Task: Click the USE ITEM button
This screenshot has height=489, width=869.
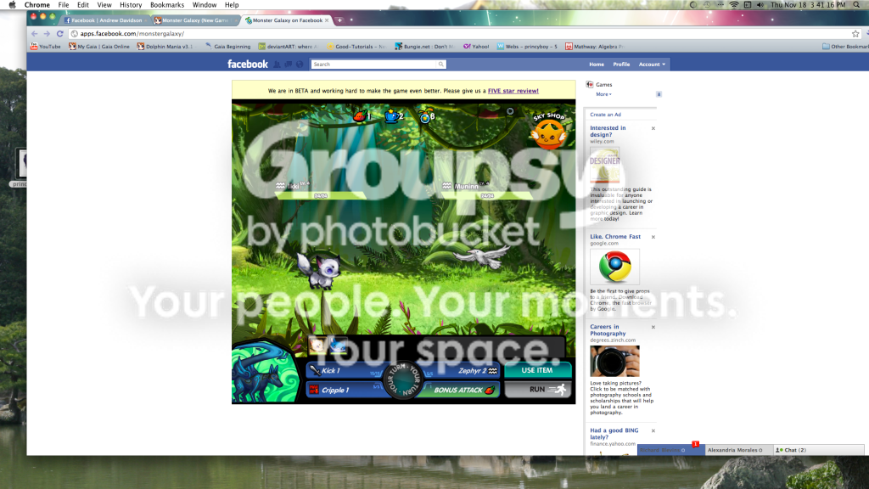Action: click(x=537, y=370)
